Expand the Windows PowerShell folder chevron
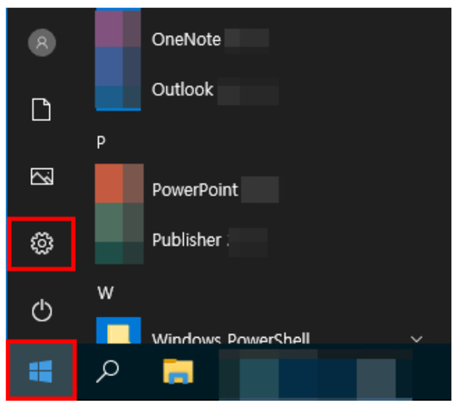Image resolution: width=456 pixels, height=404 pixels. click(417, 339)
